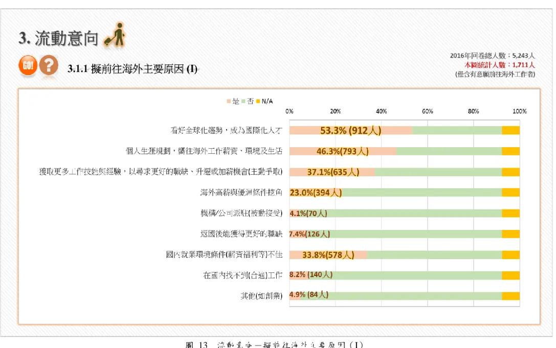This screenshot has width=556, height=348.
Task: Click the orange GO! button icon
Action: tap(28, 65)
